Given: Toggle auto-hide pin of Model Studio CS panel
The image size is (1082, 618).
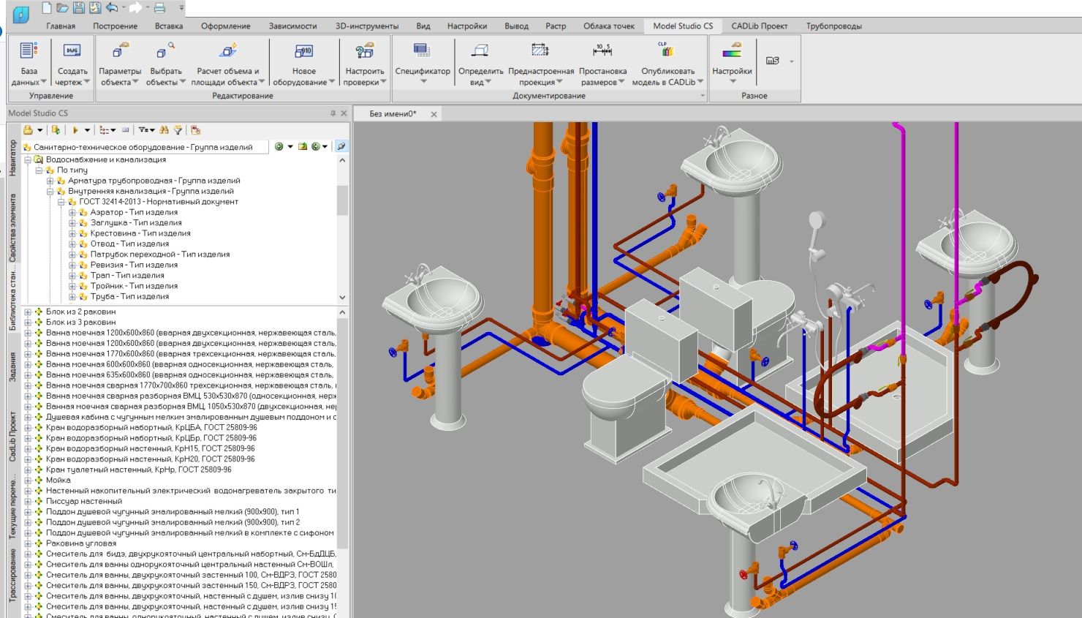Looking at the screenshot, I should tap(333, 113).
